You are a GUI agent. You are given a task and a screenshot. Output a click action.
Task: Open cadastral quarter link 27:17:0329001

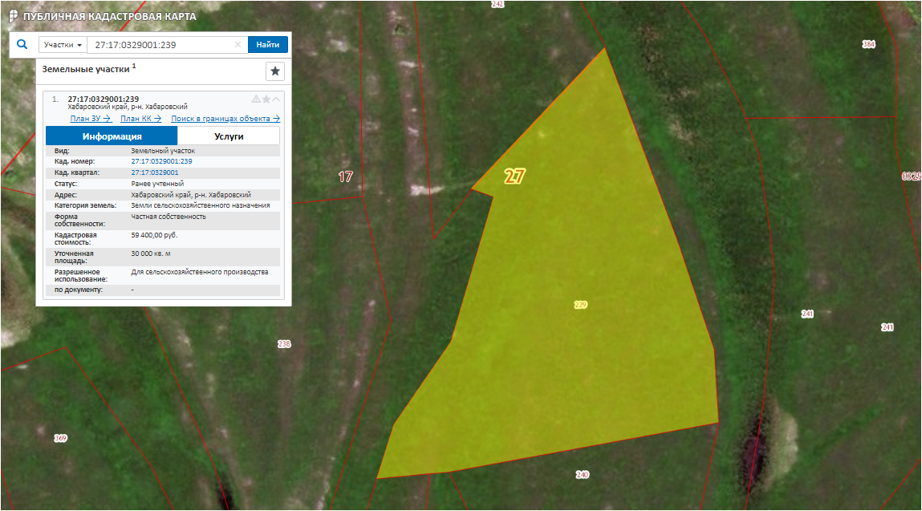click(154, 172)
